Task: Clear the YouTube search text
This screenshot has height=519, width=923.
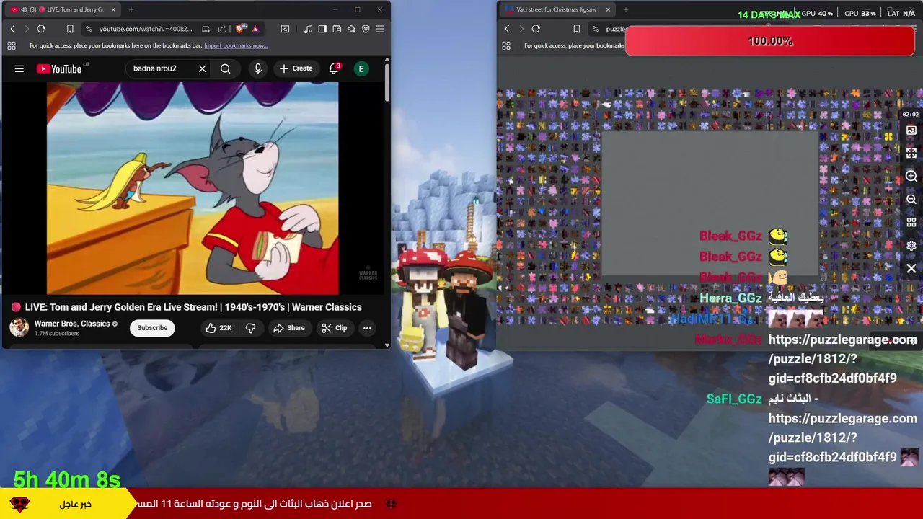Action: click(202, 68)
